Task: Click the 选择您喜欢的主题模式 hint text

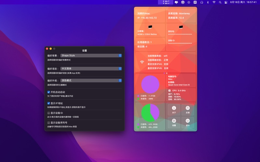Action: [57, 85]
